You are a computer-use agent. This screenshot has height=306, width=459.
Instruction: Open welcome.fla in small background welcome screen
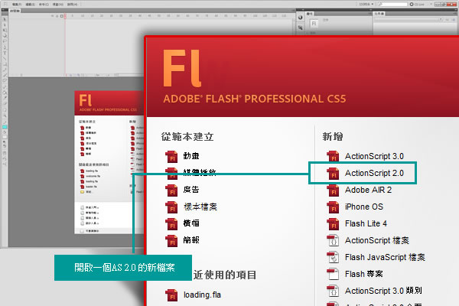(90, 176)
